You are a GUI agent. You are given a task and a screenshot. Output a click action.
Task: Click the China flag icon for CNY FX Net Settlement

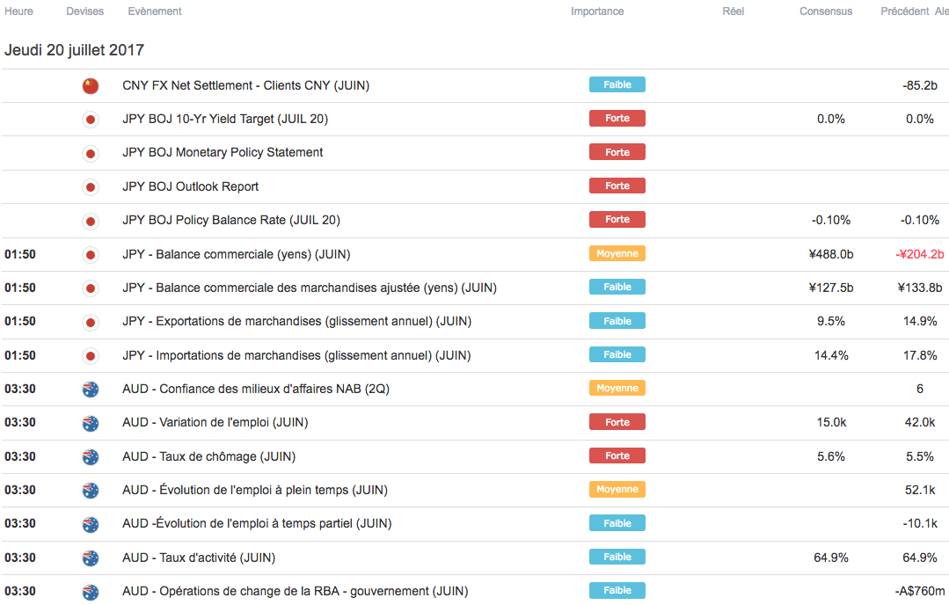point(90,85)
